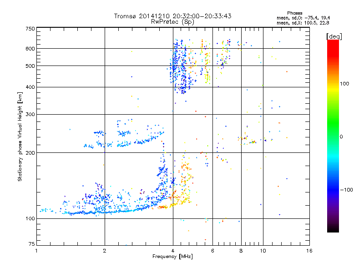Click the x-axis tick label '6'
The height and width of the screenshot is (273, 364).
(212, 251)
